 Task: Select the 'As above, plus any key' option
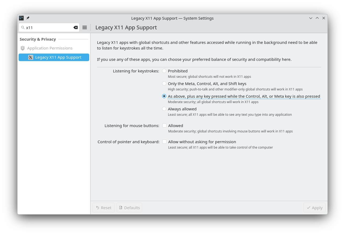point(164,96)
